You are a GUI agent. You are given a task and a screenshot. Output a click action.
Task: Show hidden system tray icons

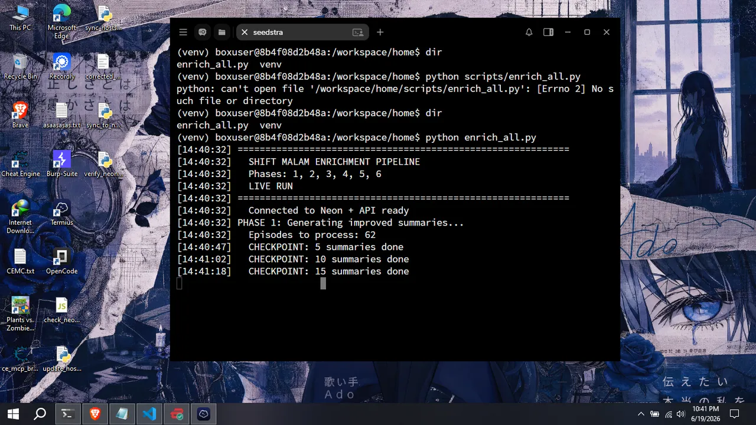coord(641,414)
